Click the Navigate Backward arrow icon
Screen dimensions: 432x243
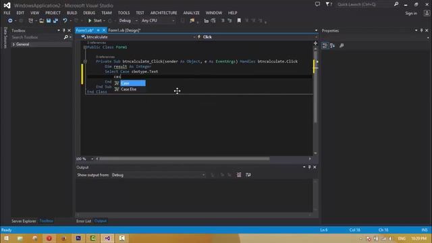(10, 21)
